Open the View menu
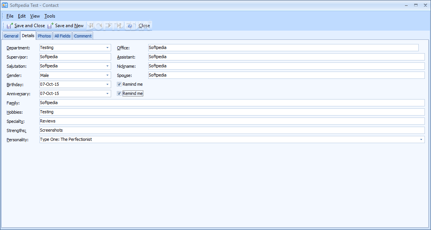Image resolution: width=431 pixels, height=230 pixels. coord(35,16)
